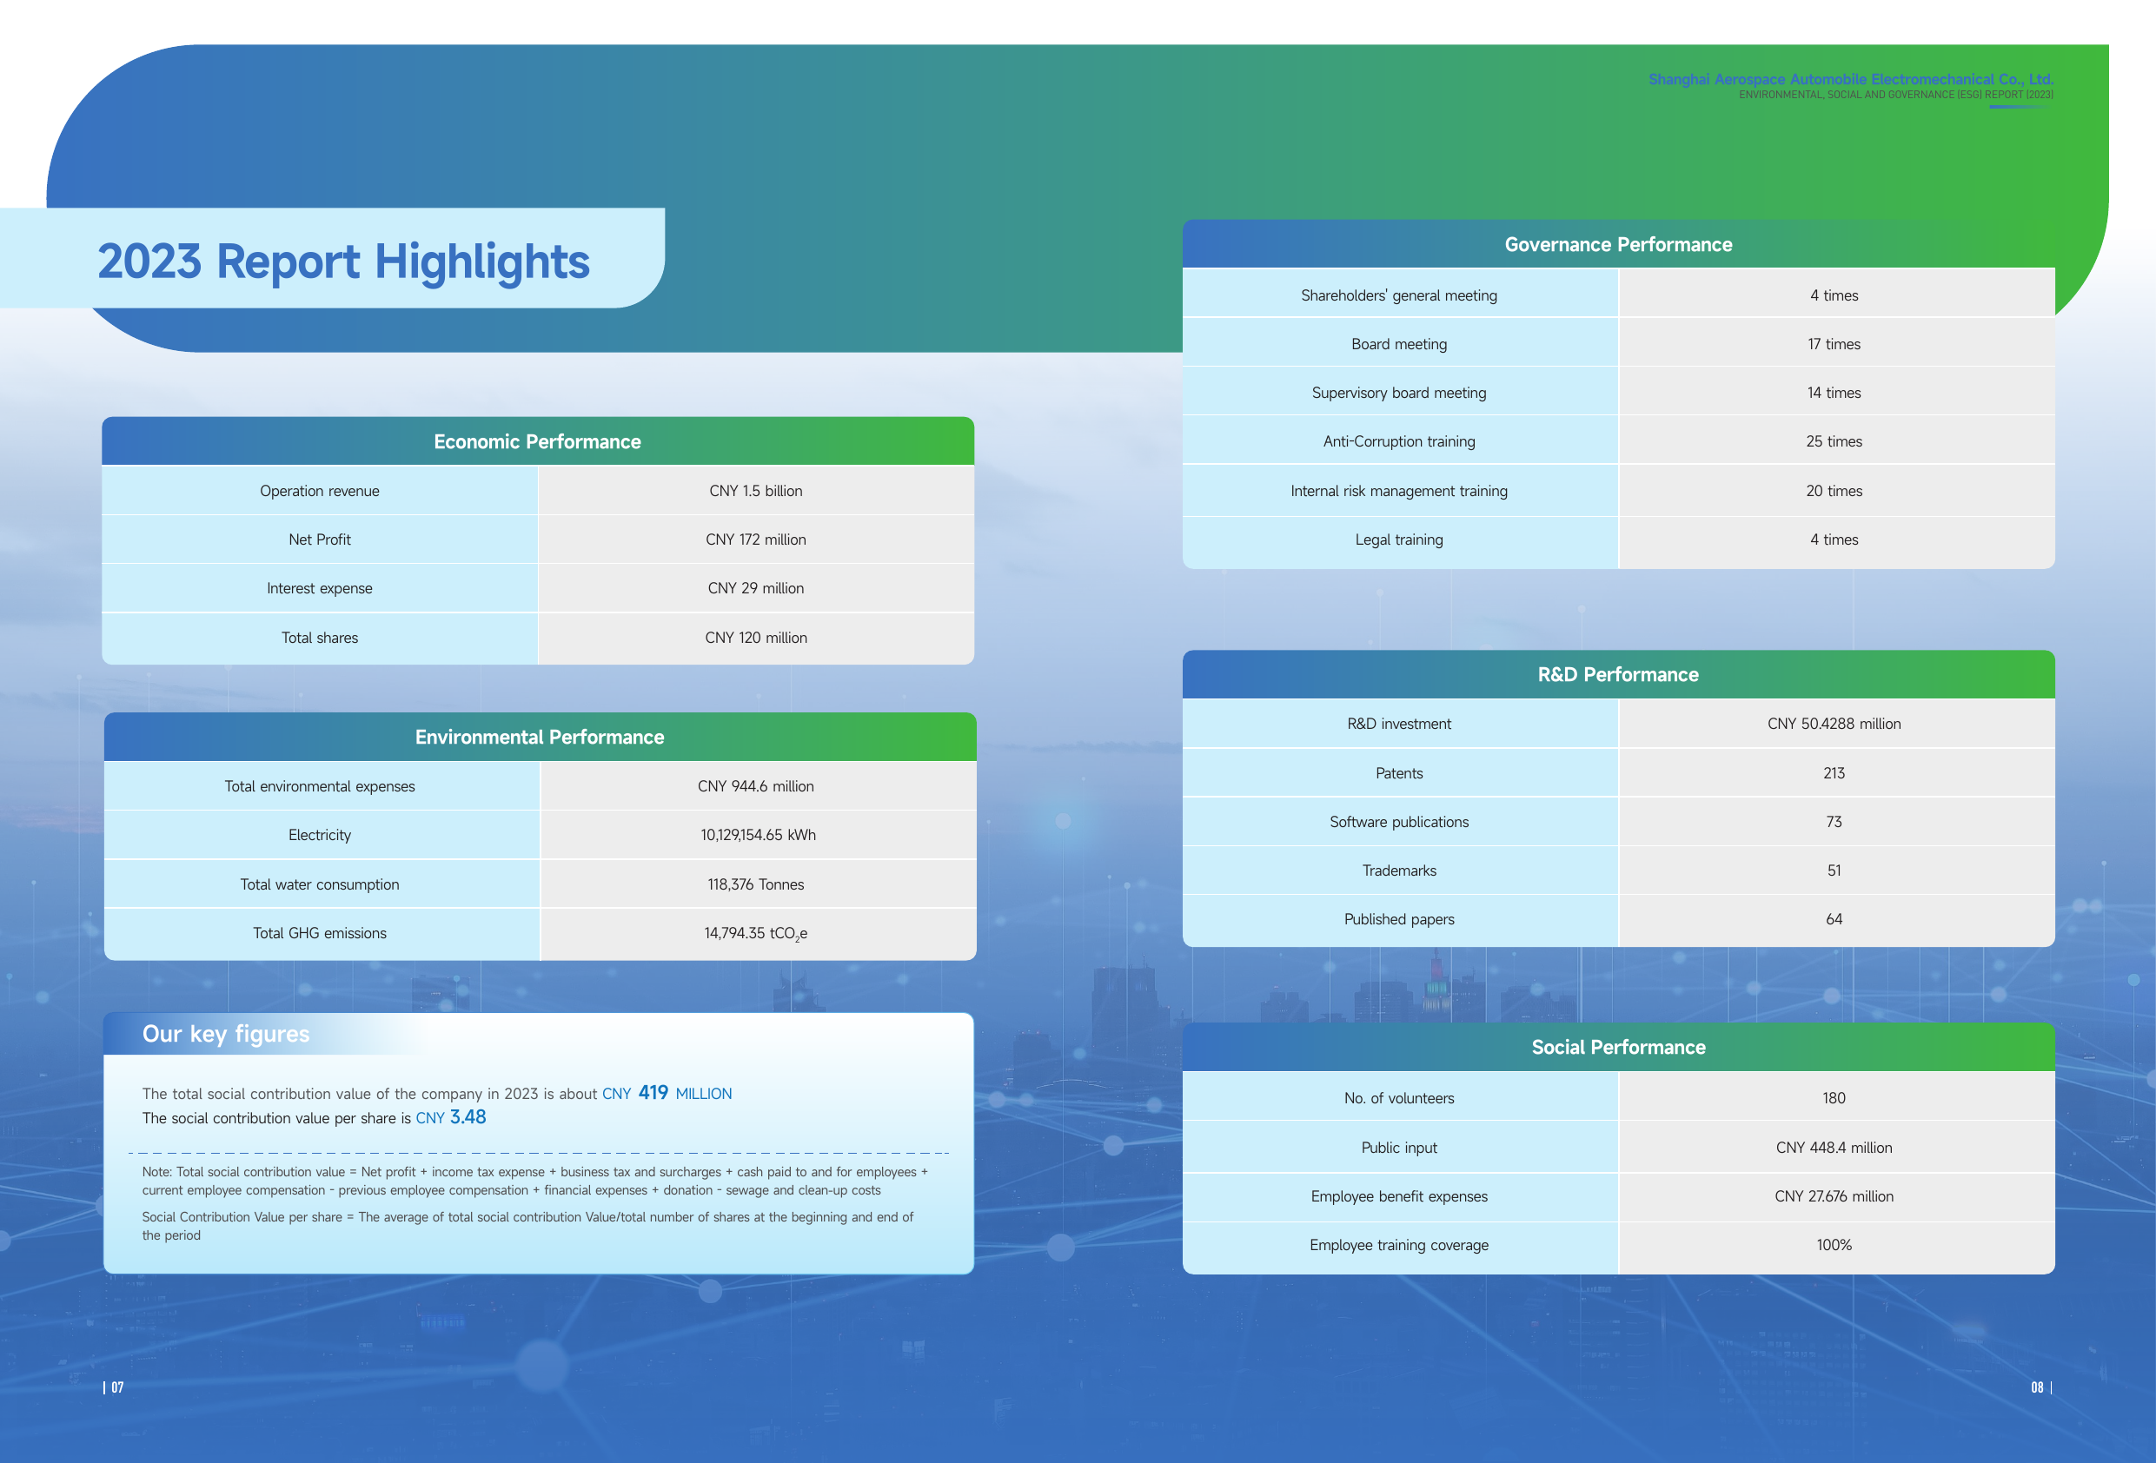Click the 'Interest expense' row label

[x=319, y=588]
